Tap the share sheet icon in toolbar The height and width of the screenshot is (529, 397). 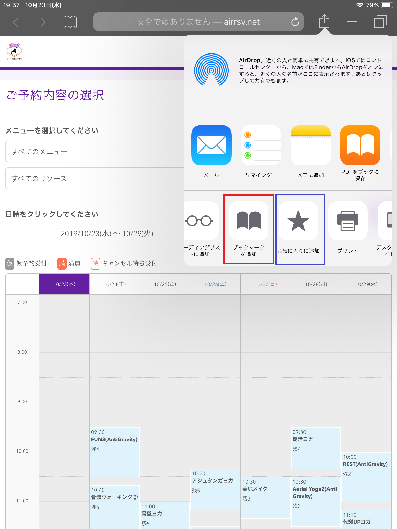coord(324,21)
